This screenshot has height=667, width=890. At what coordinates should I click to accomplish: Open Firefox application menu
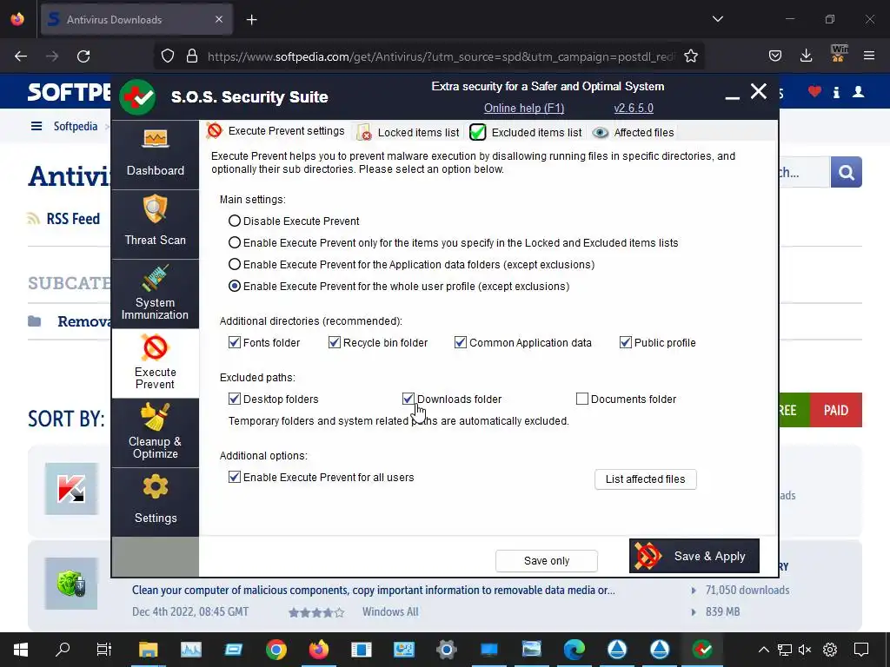point(869,56)
